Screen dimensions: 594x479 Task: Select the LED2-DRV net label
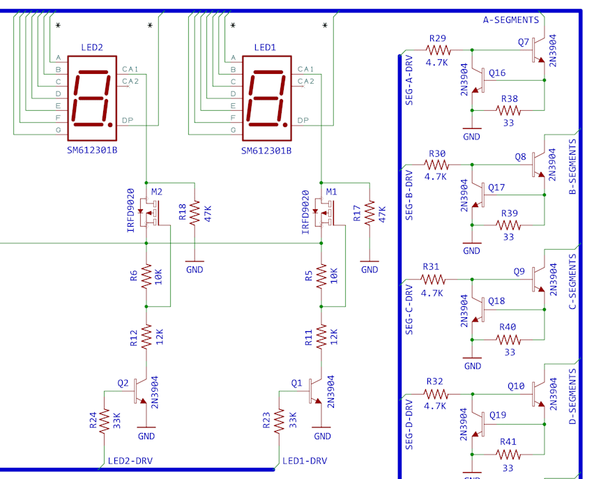coord(130,461)
